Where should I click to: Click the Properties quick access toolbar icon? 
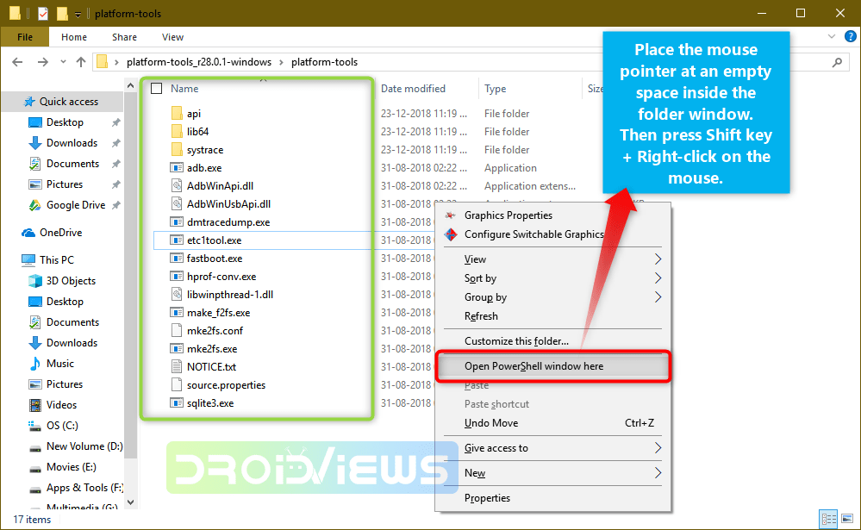(43, 13)
